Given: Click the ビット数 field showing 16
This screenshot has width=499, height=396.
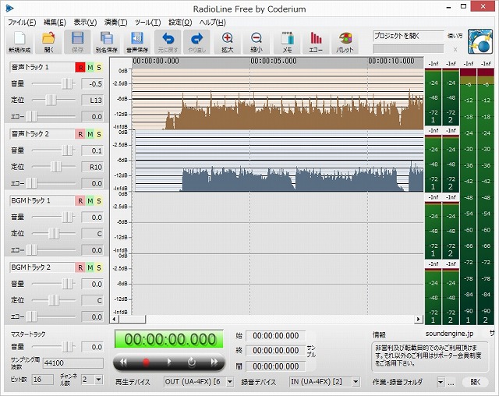Looking at the screenshot, I should 43,379.
